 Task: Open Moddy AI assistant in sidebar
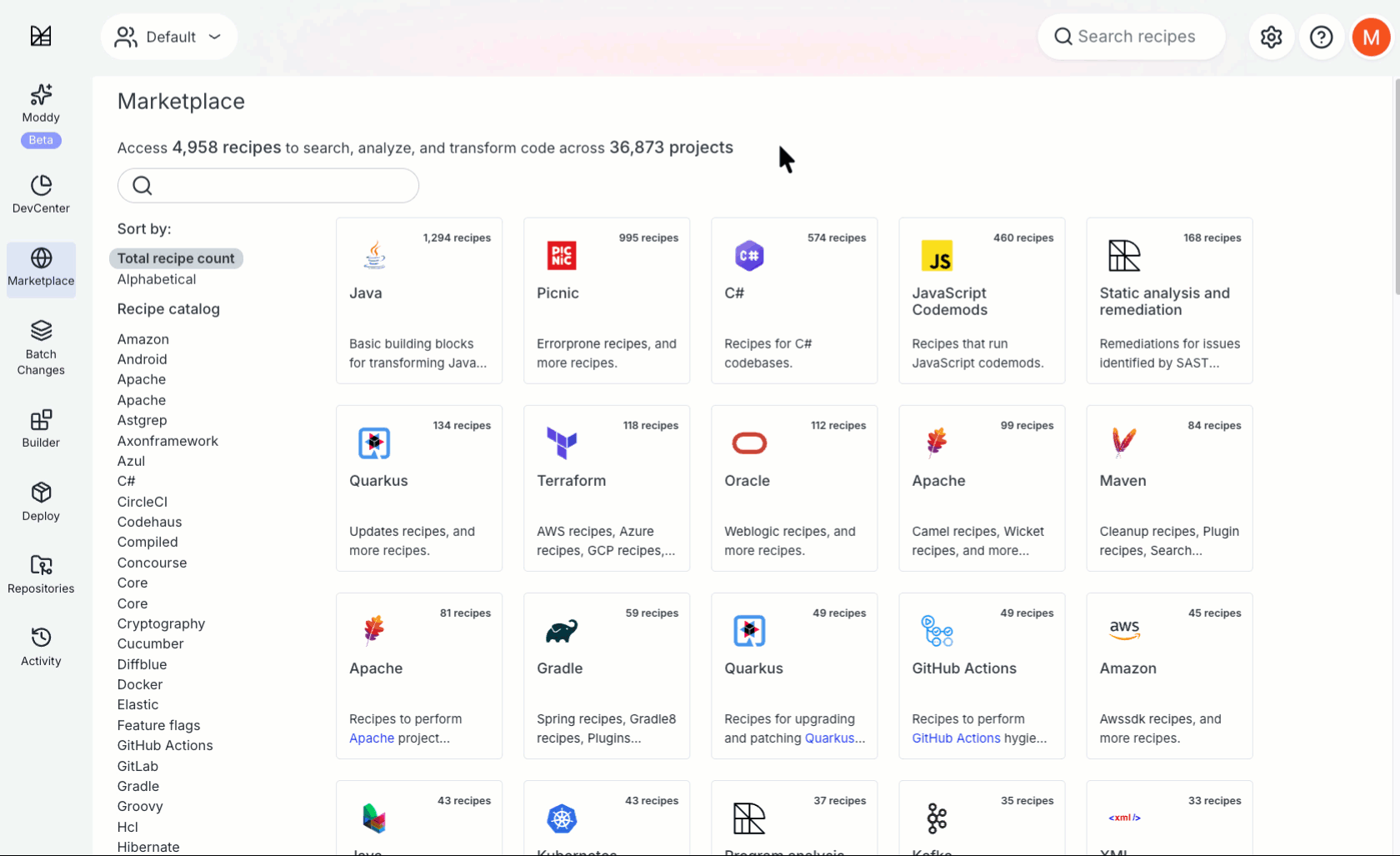[41, 105]
